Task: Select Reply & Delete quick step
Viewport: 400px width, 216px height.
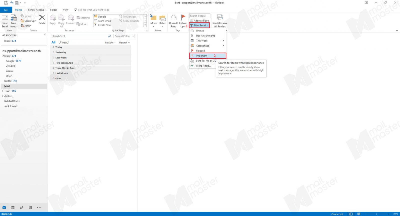Action: [x=129, y=21]
